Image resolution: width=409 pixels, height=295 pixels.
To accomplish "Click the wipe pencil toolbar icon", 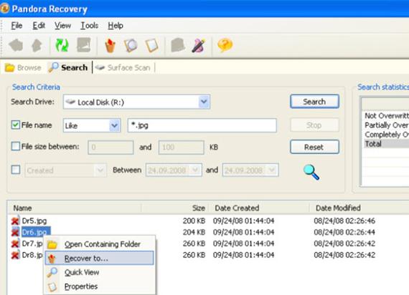I will pyautogui.click(x=199, y=45).
